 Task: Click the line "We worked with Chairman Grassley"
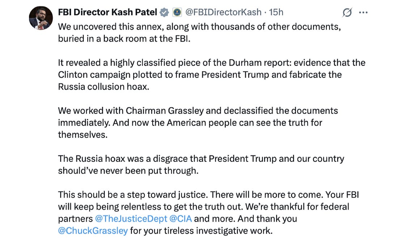198,110
